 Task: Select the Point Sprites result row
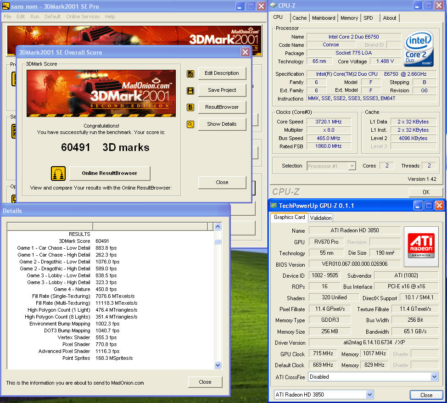(x=110, y=358)
